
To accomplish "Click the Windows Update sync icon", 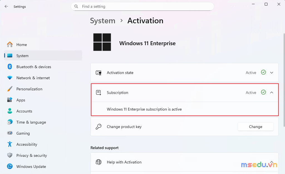I will point(10,166).
